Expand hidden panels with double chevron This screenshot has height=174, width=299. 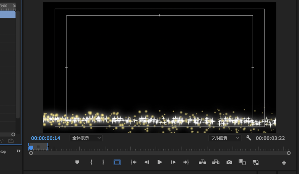(18, 151)
